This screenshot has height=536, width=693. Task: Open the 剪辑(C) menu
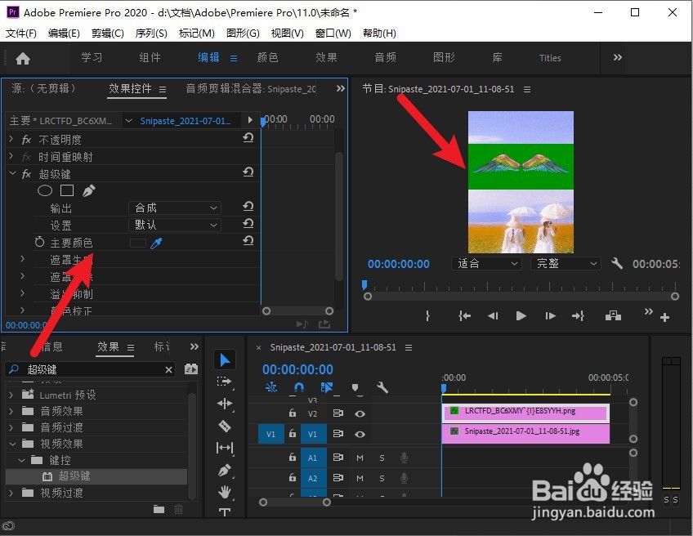(107, 33)
